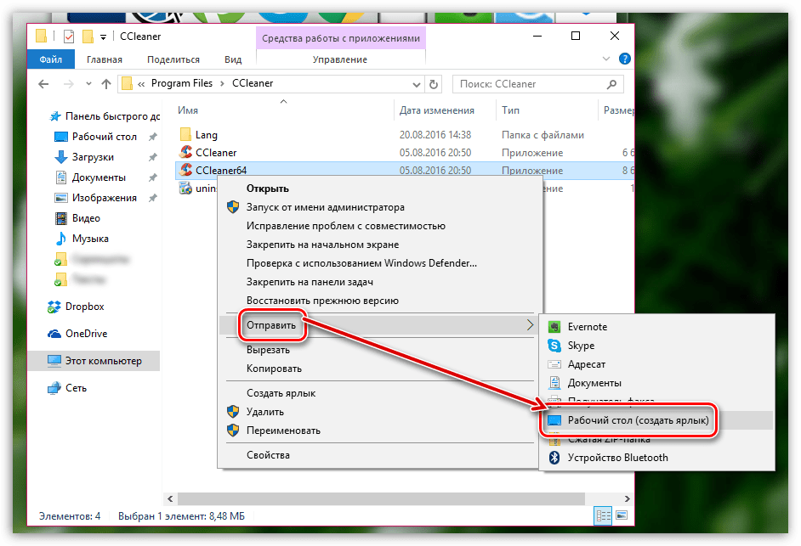Click the search box Поиск: CCleaner
Screen dimensions: 801x546
(538, 84)
